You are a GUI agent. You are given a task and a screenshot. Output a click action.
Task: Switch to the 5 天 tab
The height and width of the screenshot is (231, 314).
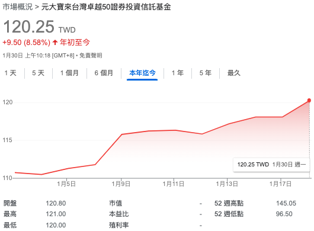tap(39, 73)
